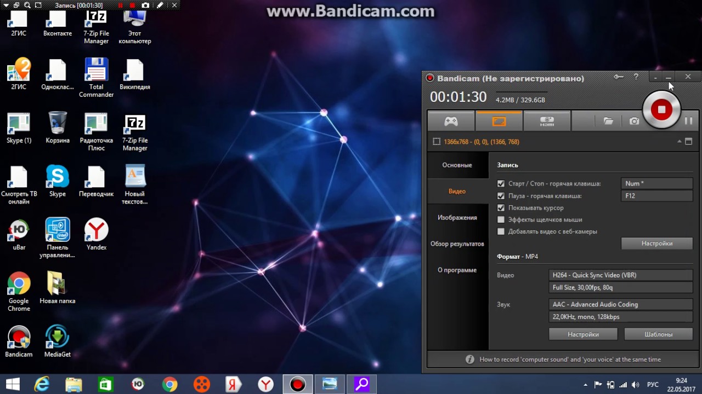This screenshot has height=394, width=702.
Task: Pause recording in Bandicam main window
Action: coord(688,121)
